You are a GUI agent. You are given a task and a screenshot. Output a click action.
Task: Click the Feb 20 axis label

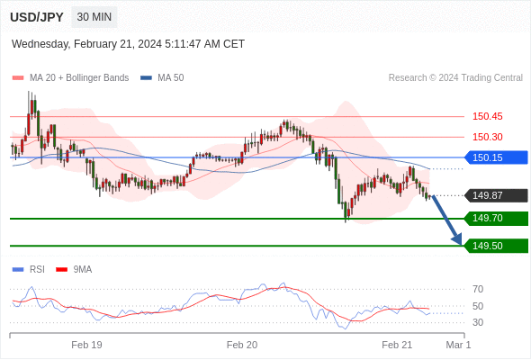(x=242, y=345)
